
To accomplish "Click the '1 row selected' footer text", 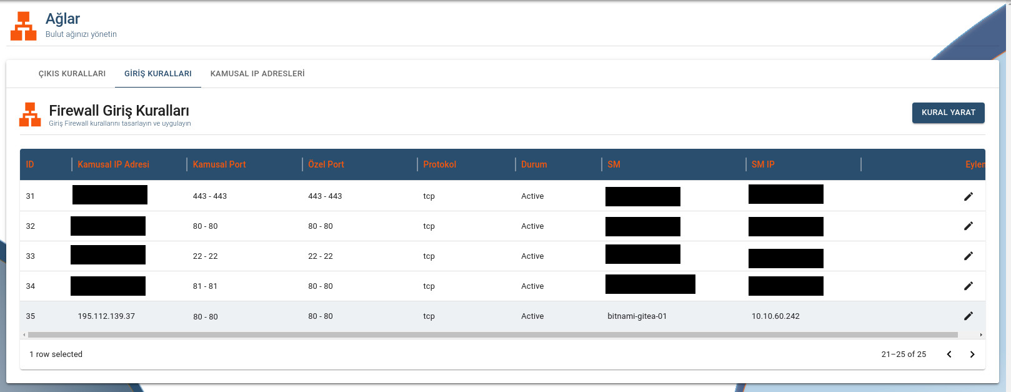I will coord(56,354).
